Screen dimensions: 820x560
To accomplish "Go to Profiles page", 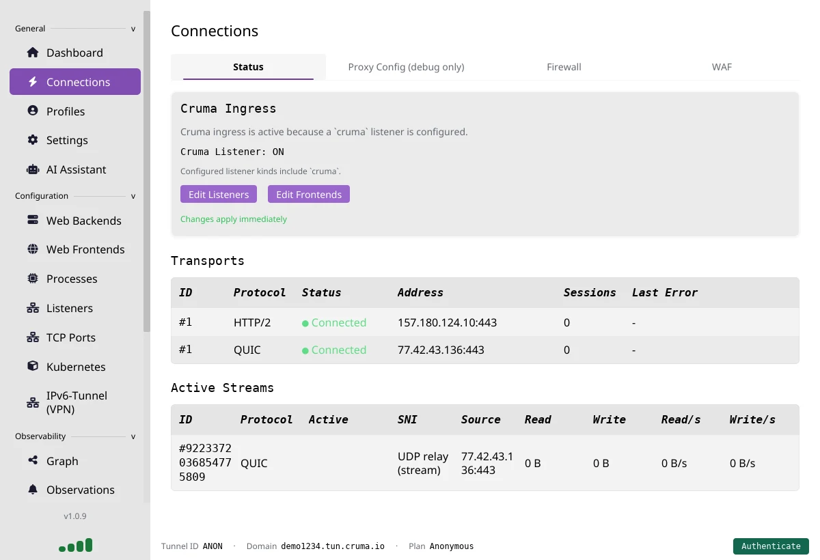I will pyautogui.click(x=75, y=111).
